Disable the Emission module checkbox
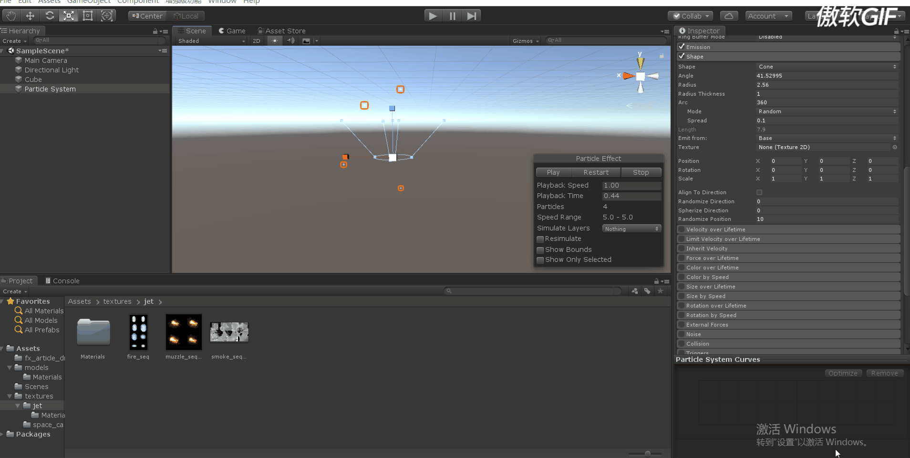The height and width of the screenshot is (458, 910). point(682,47)
